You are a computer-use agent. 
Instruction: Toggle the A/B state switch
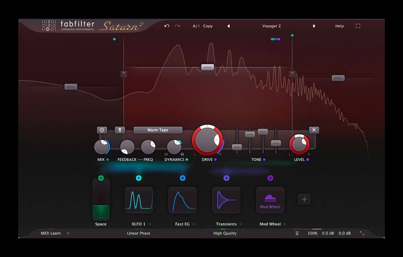point(196,26)
